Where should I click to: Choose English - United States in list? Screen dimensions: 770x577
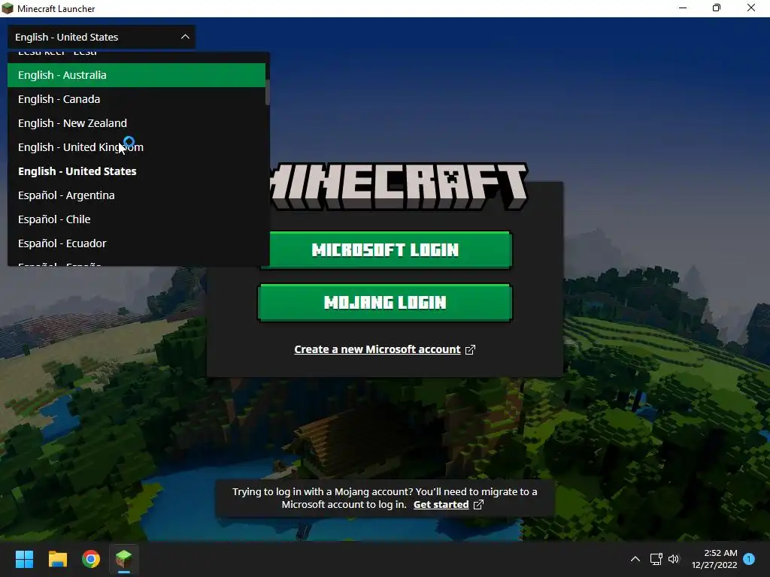coord(137,171)
